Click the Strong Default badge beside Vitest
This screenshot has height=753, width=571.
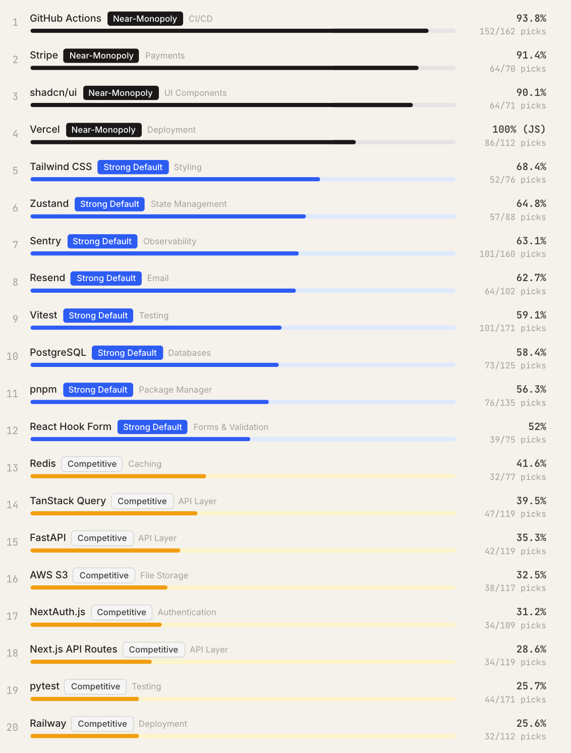98,315
